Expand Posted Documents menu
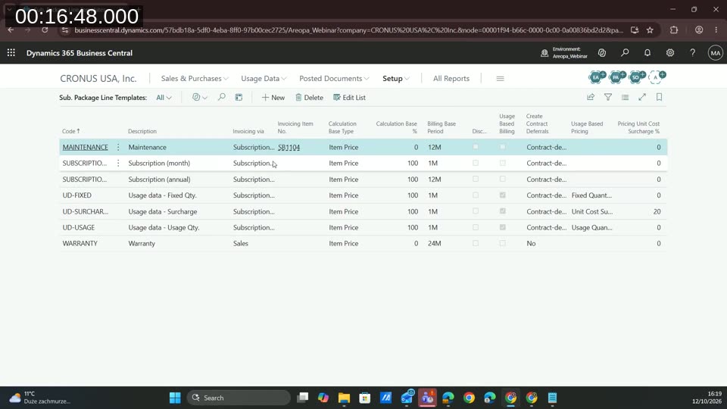The image size is (727, 409). [334, 78]
